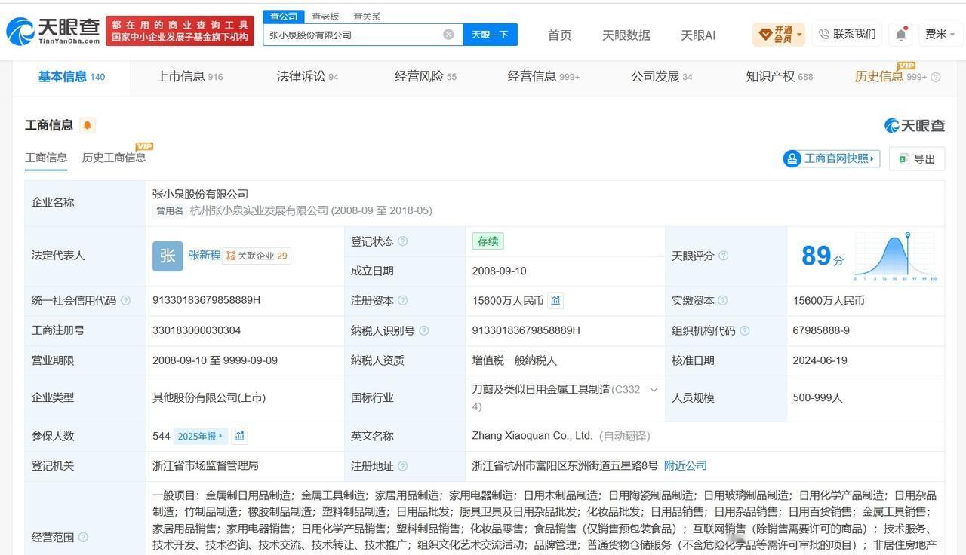Open 天眼数据 in top navigation
This screenshot has height=555, width=966.
point(626,35)
